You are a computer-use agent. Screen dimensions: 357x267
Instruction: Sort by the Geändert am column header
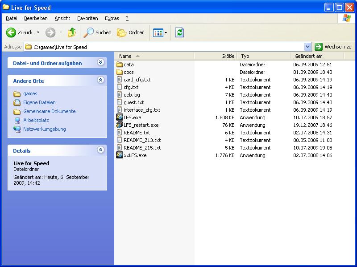click(x=317, y=56)
